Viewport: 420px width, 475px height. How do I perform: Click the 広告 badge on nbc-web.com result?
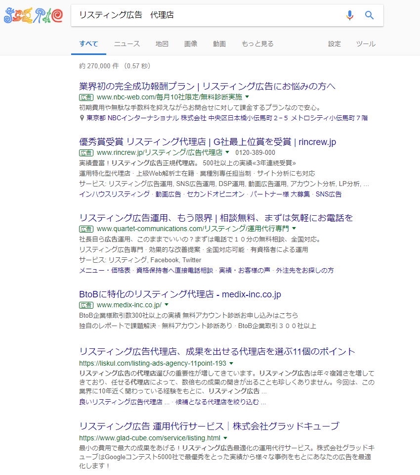pyautogui.click(x=86, y=97)
